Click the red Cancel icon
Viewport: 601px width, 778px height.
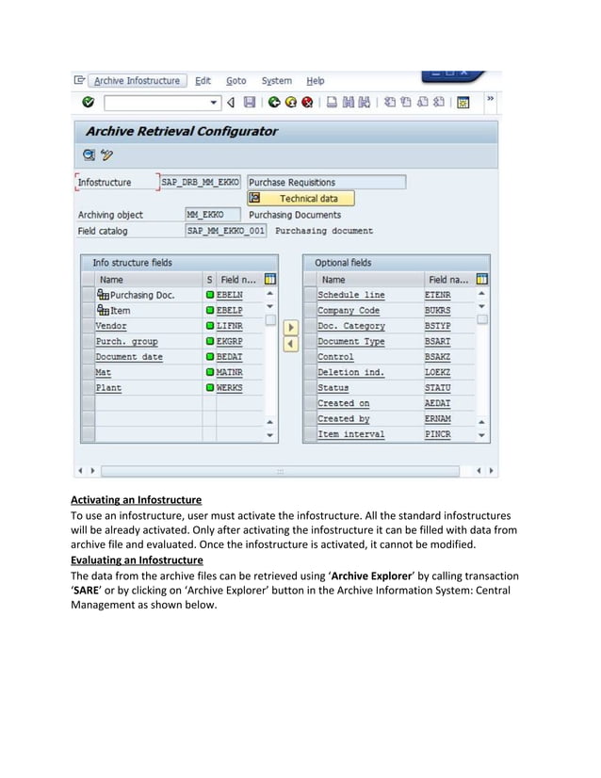pos(307,103)
